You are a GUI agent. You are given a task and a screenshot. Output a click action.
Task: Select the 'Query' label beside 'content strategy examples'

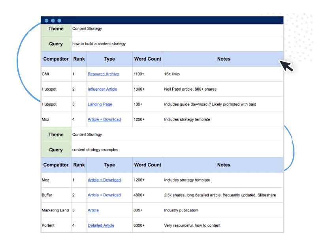point(57,150)
